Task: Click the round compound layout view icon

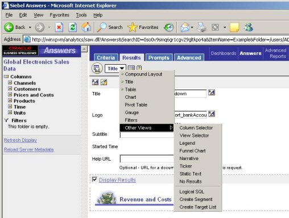Action: pos(97,68)
